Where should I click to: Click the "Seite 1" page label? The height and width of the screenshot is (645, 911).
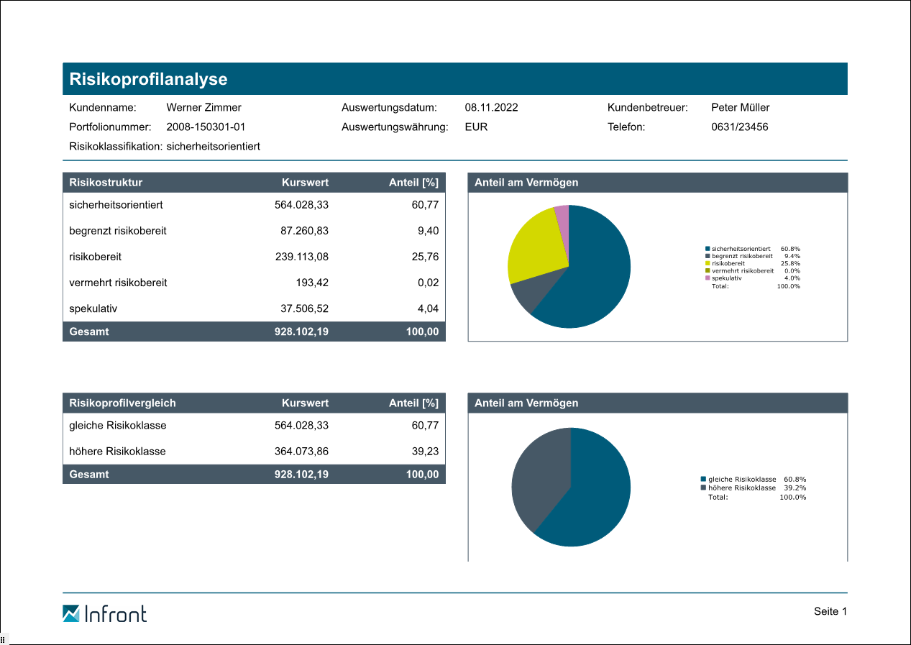click(830, 612)
